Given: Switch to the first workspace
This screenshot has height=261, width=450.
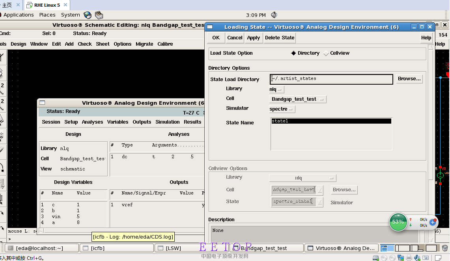Looking at the screenshot, I should click(x=387, y=248).
